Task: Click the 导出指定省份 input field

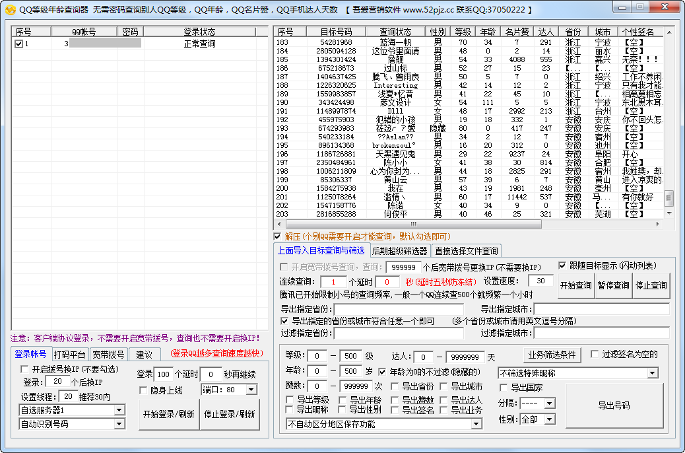Action: [399, 309]
